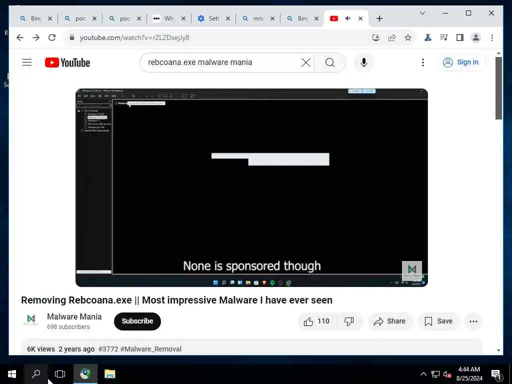Click the page vertical scrollbar thumb
The height and width of the screenshot is (384, 512).
tap(498, 88)
